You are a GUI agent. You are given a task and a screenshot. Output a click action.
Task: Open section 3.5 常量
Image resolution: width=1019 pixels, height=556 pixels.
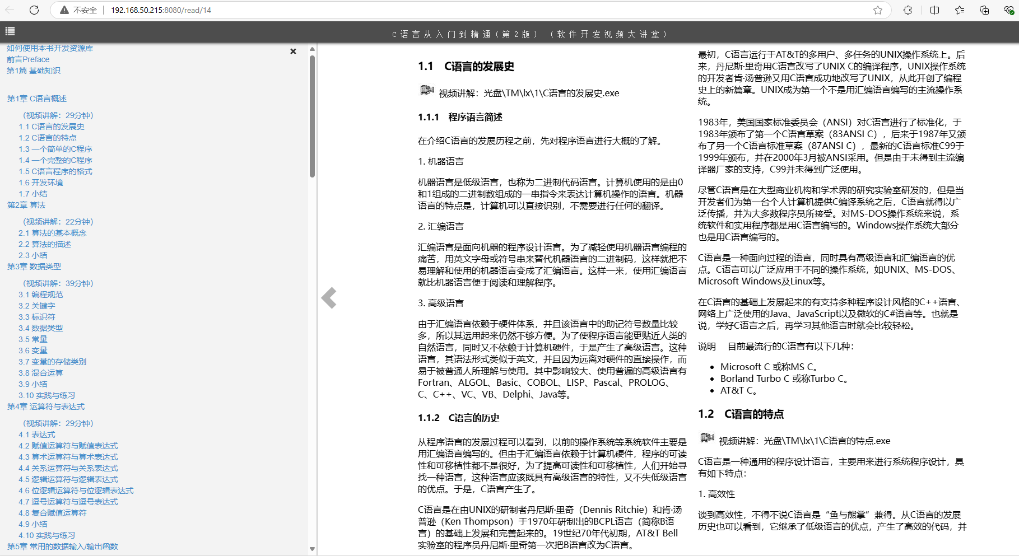tap(33, 339)
